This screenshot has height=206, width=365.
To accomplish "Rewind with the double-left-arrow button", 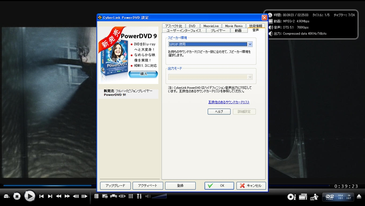I will point(59,196).
